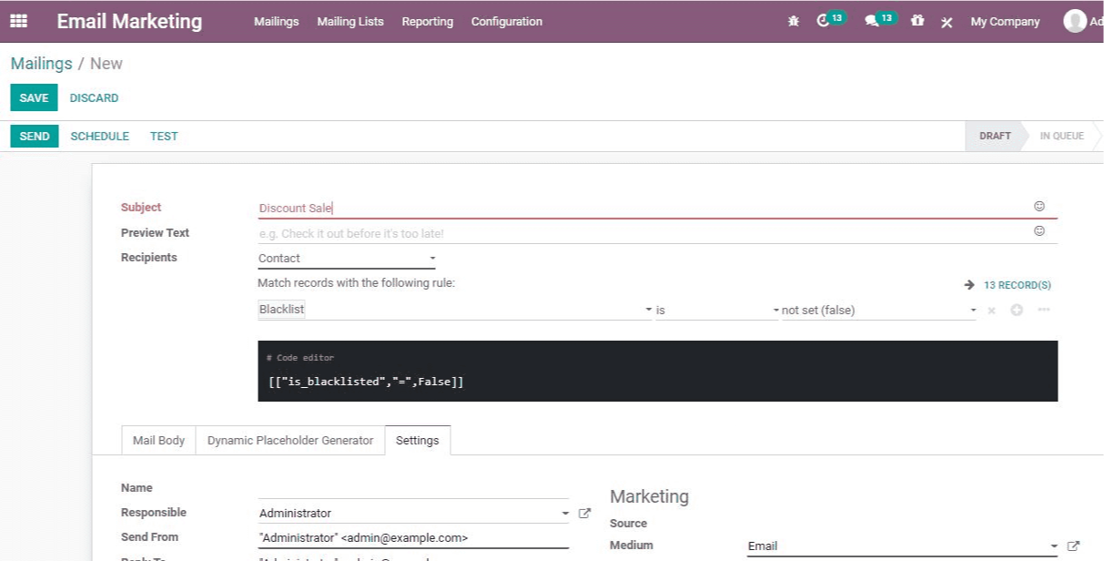
Task: Open the activities clock icon
Action: (824, 21)
